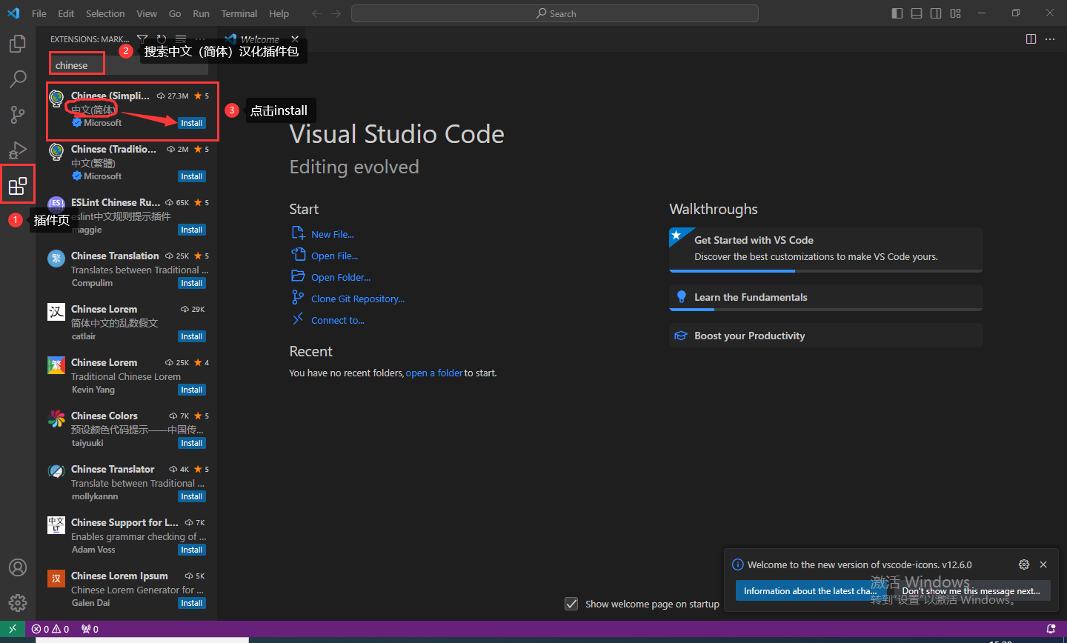Click the Chinese Translator extension icon

tap(56, 471)
